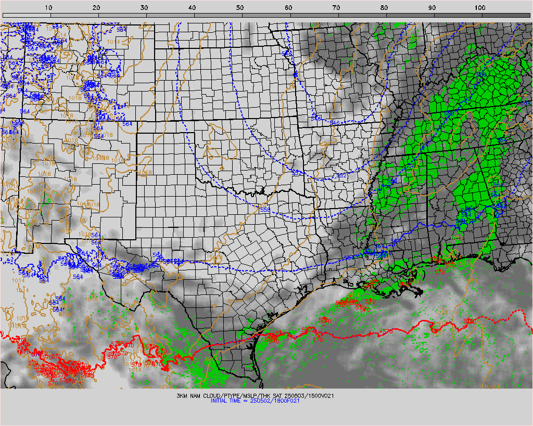This screenshot has width=533, height=426.
Task: Click the "90" label on cloud scale
Action: point(432,8)
